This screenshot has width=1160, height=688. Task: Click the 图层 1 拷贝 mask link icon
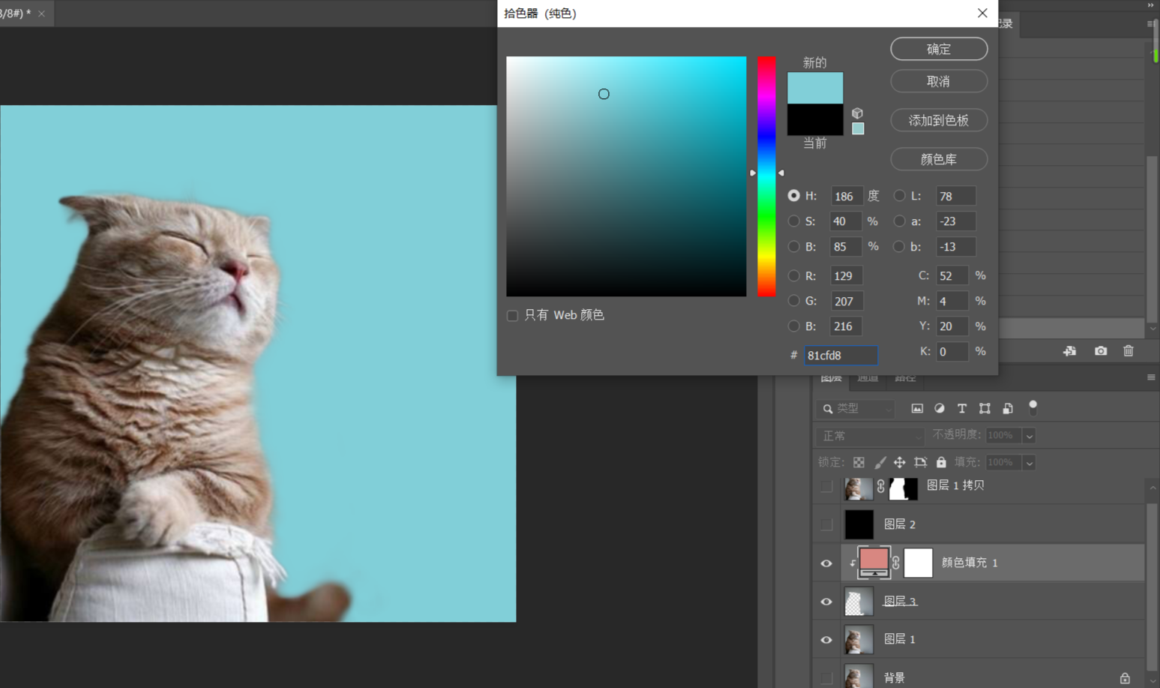click(x=881, y=486)
